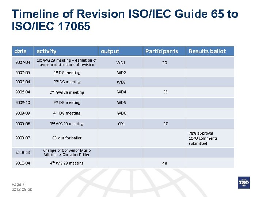The width and height of the screenshot is (263, 197).
Task: Select the '2008-10' date cell
Action: 23,103
